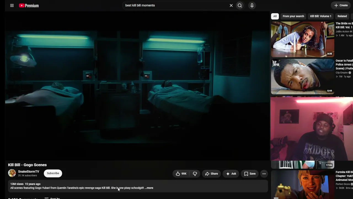Open the JoBlo Action 4K channel

[x=344, y=32]
